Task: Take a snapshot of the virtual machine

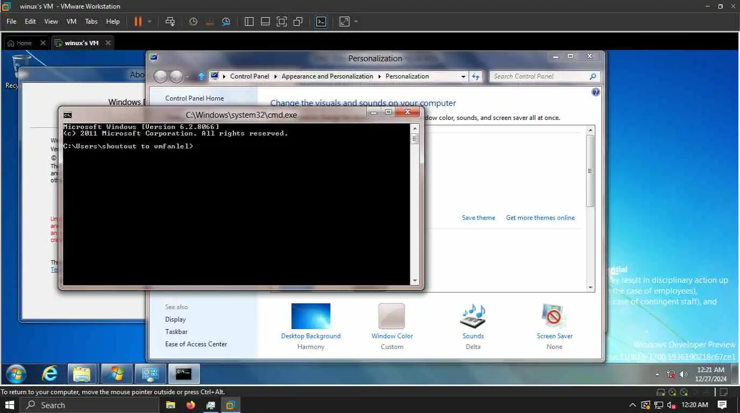Action: click(193, 22)
